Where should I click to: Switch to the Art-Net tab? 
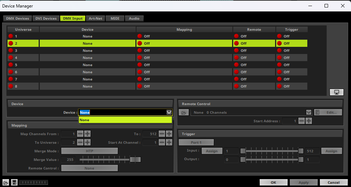pos(96,18)
